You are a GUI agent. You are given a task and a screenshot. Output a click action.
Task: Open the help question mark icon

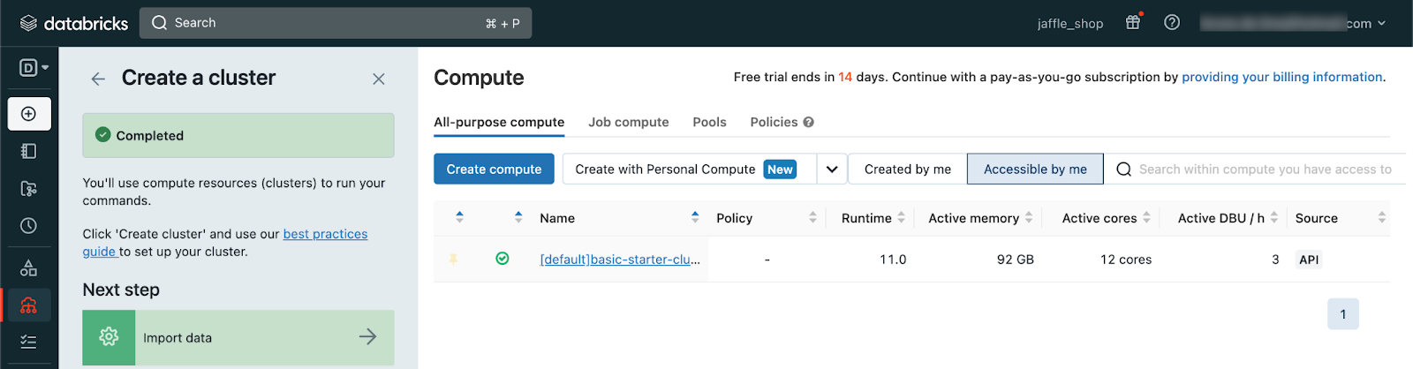click(x=1172, y=23)
